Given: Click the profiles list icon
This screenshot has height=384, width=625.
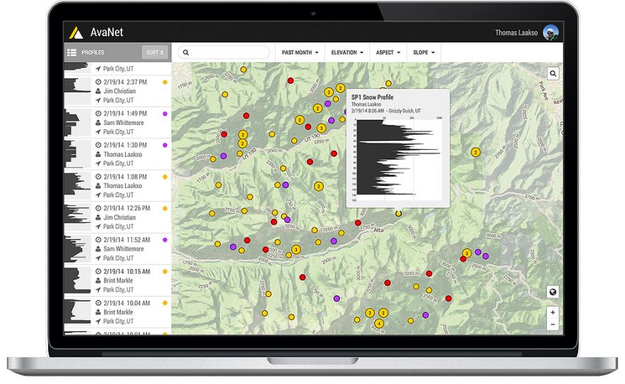Looking at the screenshot, I should 71,53.
